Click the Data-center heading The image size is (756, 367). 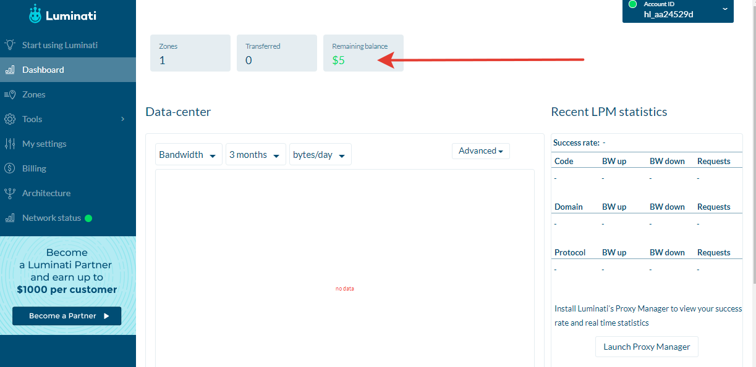(178, 112)
